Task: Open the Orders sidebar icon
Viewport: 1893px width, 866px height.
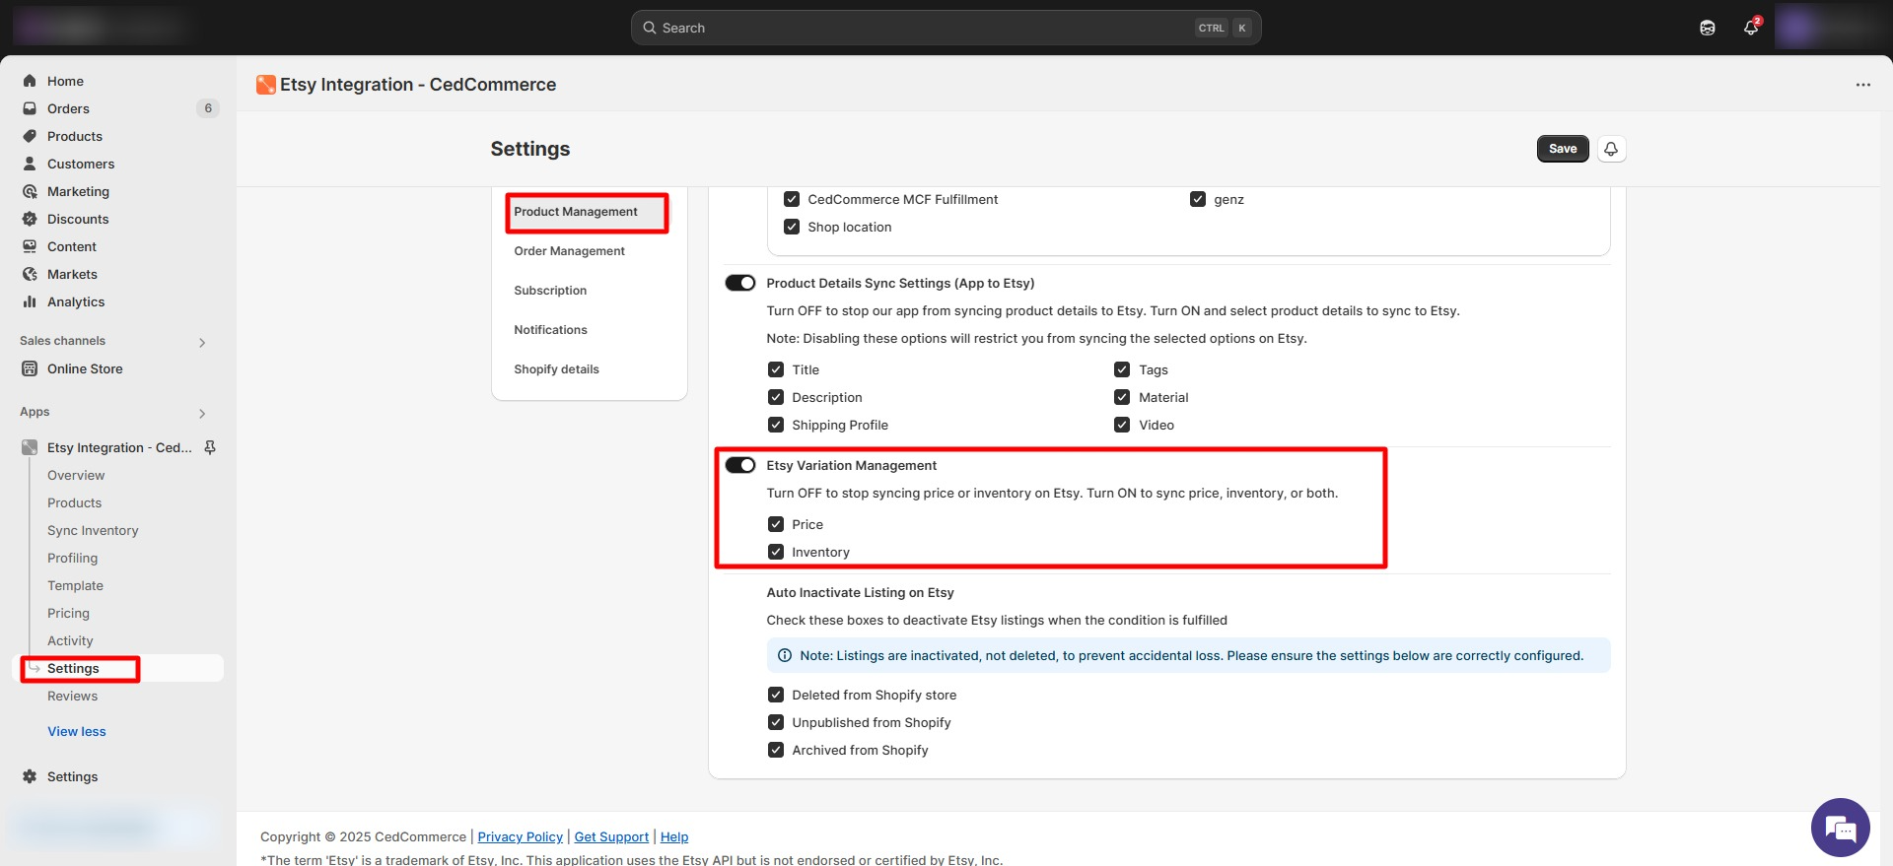Action: [30, 108]
